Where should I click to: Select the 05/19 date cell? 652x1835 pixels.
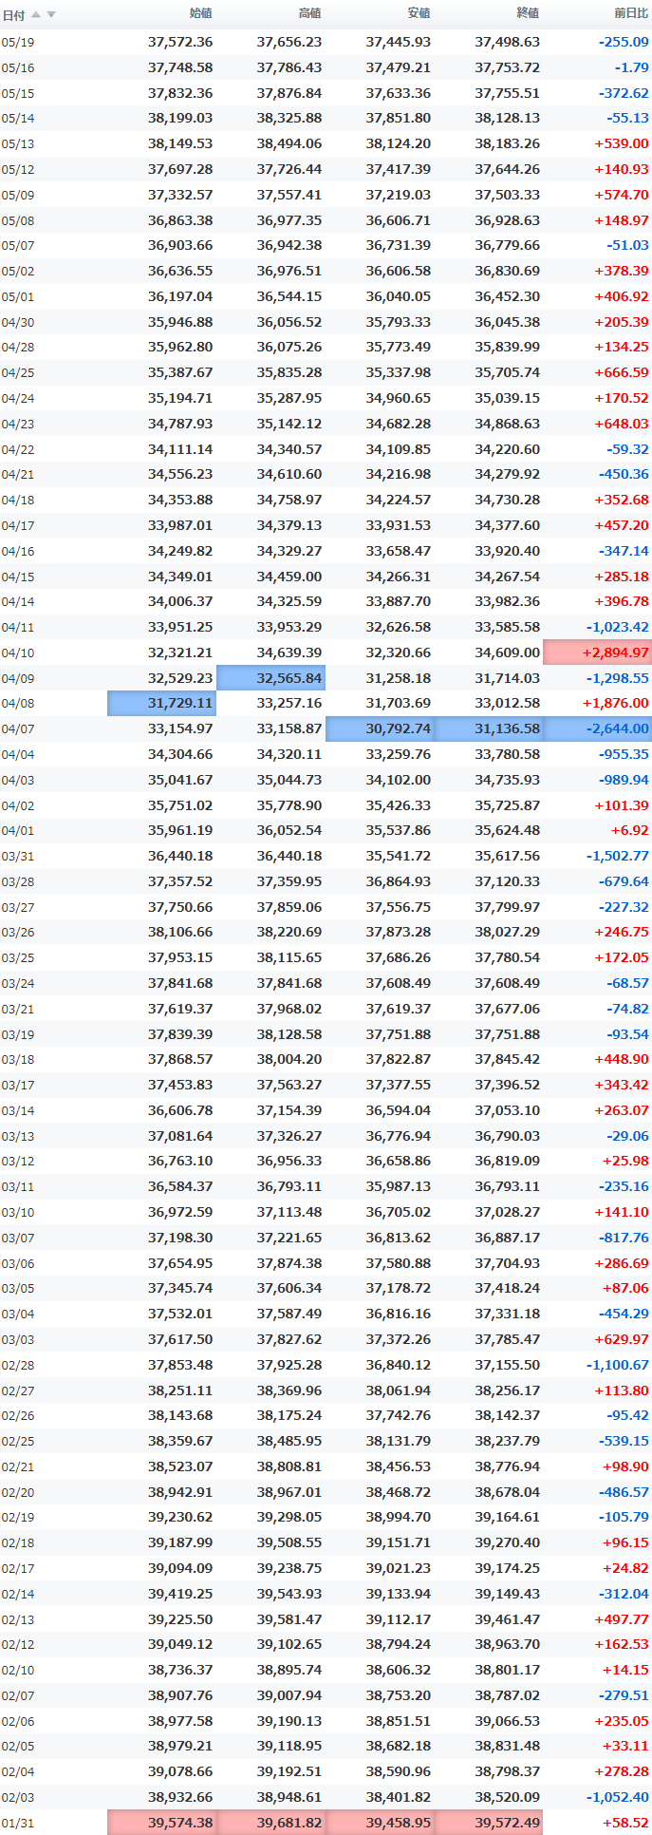[18, 43]
